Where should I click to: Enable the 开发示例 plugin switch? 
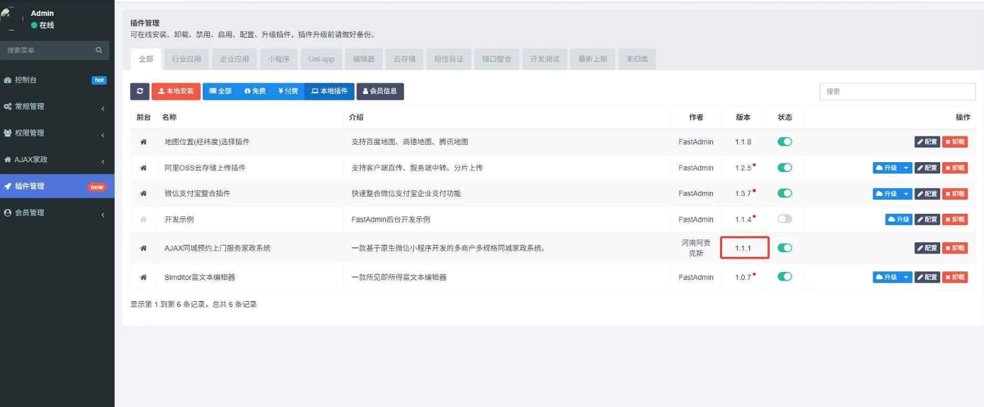tap(784, 219)
